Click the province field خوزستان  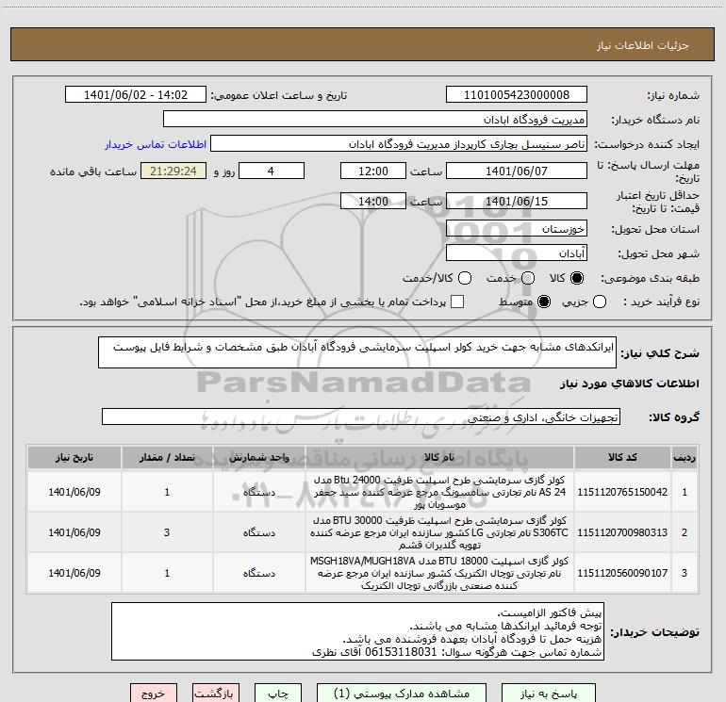point(517,228)
